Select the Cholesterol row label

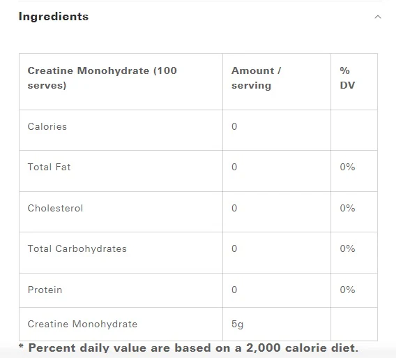click(x=55, y=208)
